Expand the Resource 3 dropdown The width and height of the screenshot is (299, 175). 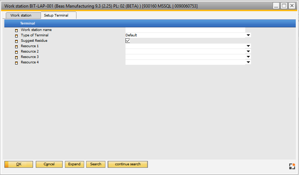click(248, 57)
